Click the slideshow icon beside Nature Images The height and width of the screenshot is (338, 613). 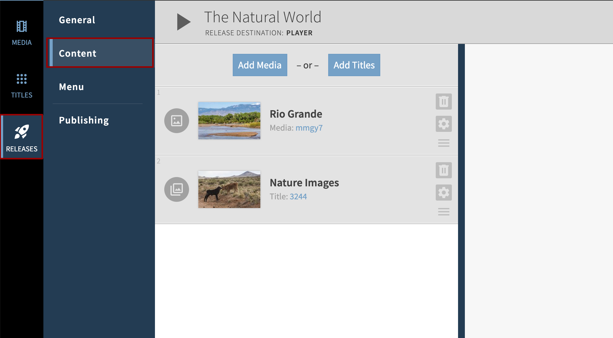point(176,189)
